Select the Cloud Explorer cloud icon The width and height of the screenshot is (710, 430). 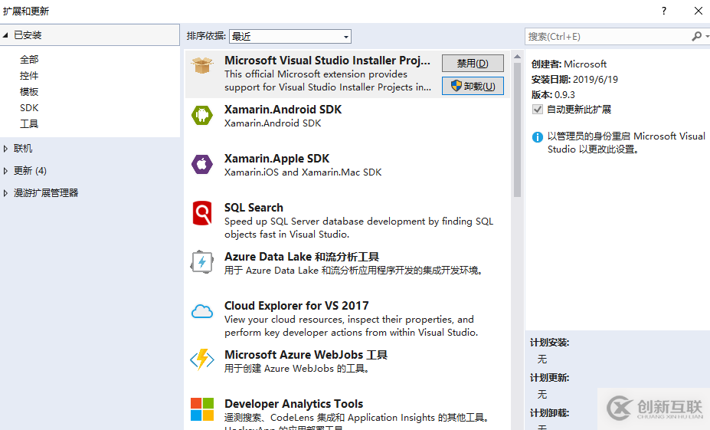click(202, 311)
